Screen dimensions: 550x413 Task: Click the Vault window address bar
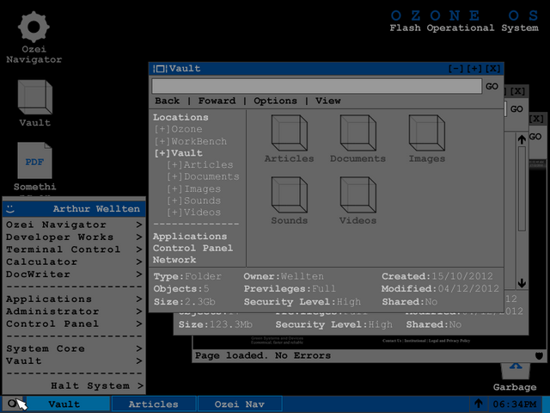[x=317, y=86]
